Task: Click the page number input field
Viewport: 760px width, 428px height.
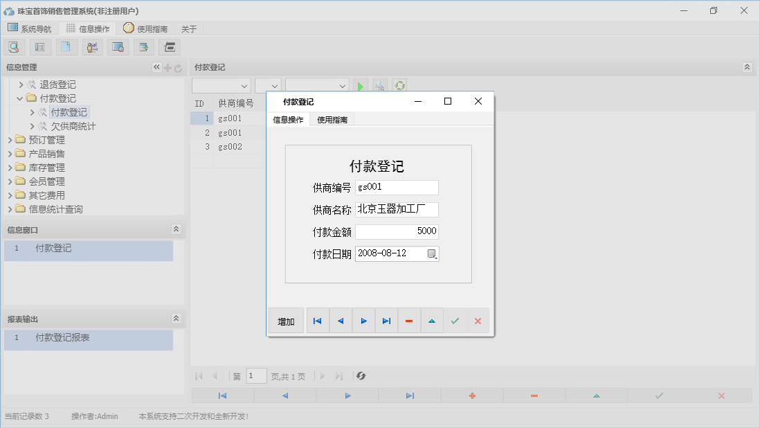Action: [256, 375]
